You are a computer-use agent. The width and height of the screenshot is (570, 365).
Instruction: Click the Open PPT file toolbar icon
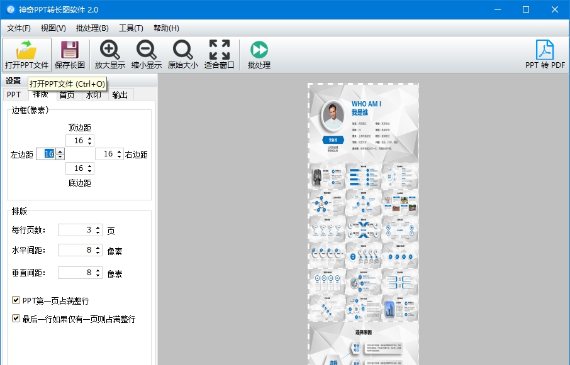click(x=26, y=50)
